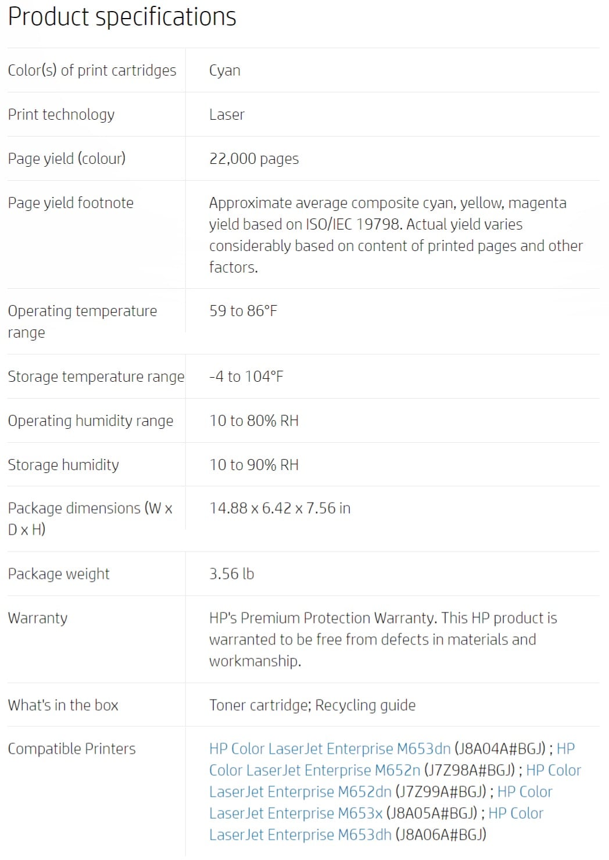
Task: Click the Compatible Printers label
Action: pyautogui.click(x=71, y=748)
